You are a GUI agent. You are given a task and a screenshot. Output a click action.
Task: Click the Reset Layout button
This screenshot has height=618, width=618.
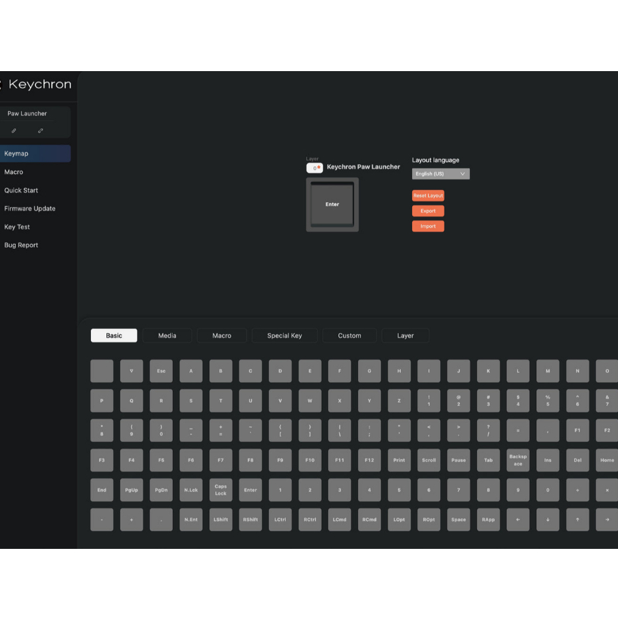[428, 195]
